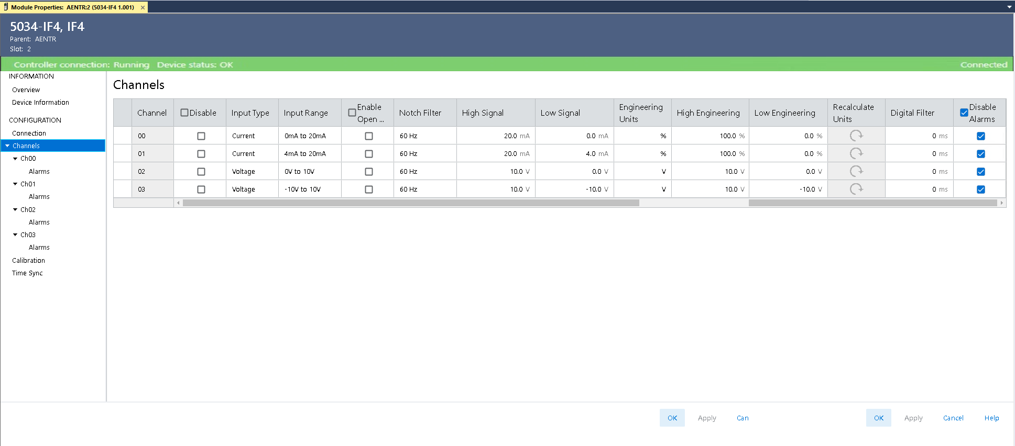
Task: Click the right horizontal scrollbar thumb
Action: 872,203
